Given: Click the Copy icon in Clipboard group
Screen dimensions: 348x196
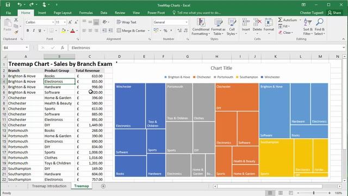Looking at the screenshot, I should [x=16, y=26].
